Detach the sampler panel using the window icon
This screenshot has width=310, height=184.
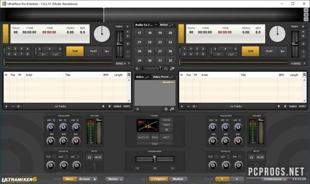[172, 69]
